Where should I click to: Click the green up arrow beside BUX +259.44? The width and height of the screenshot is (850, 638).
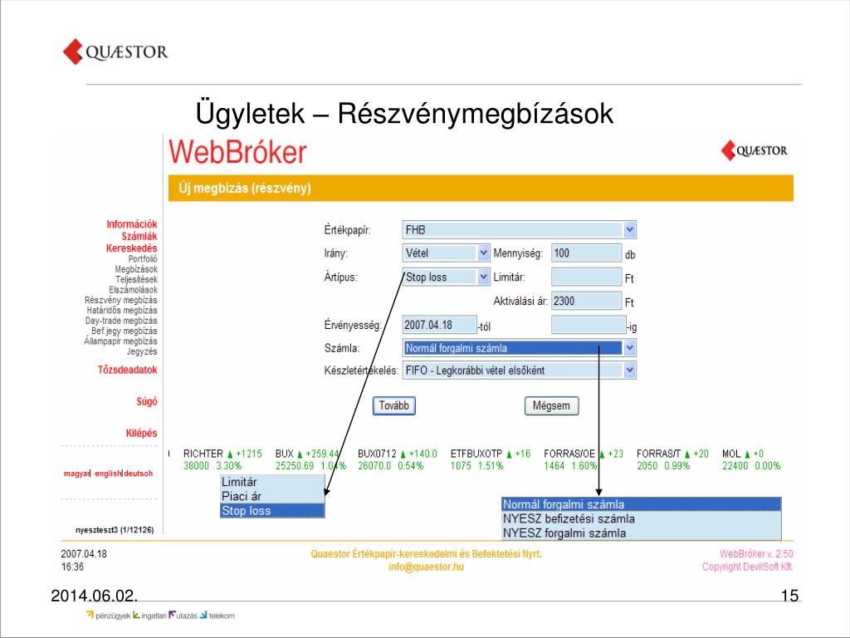tap(299, 454)
